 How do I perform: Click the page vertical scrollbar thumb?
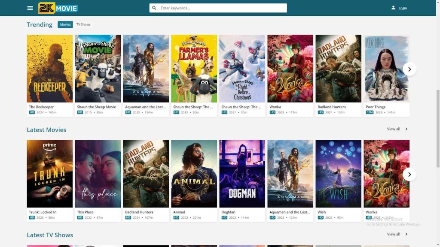point(438,129)
